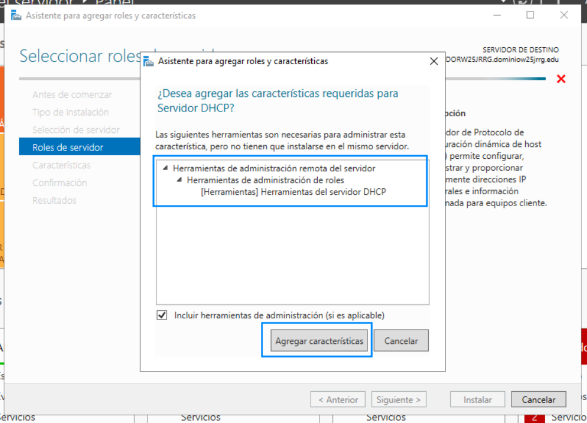Click the Anterior button
587x423 pixels.
[x=338, y=400]
